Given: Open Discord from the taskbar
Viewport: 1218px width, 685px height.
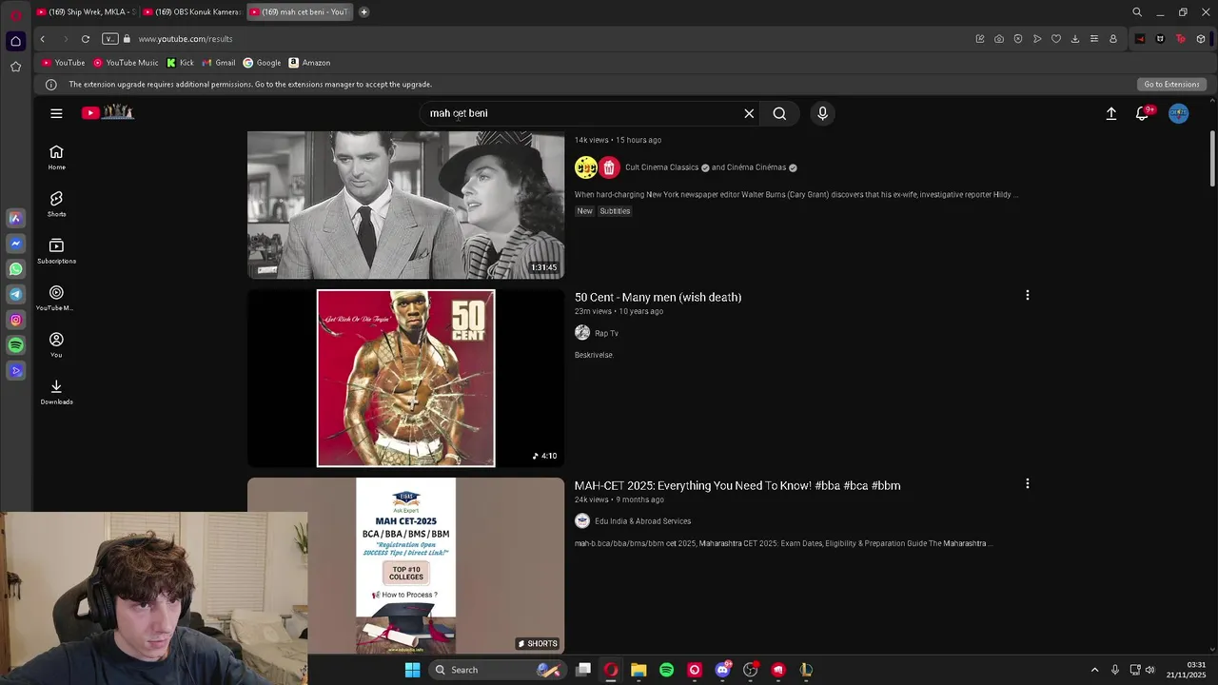Looking at the screenshot, I should [722, 670].
